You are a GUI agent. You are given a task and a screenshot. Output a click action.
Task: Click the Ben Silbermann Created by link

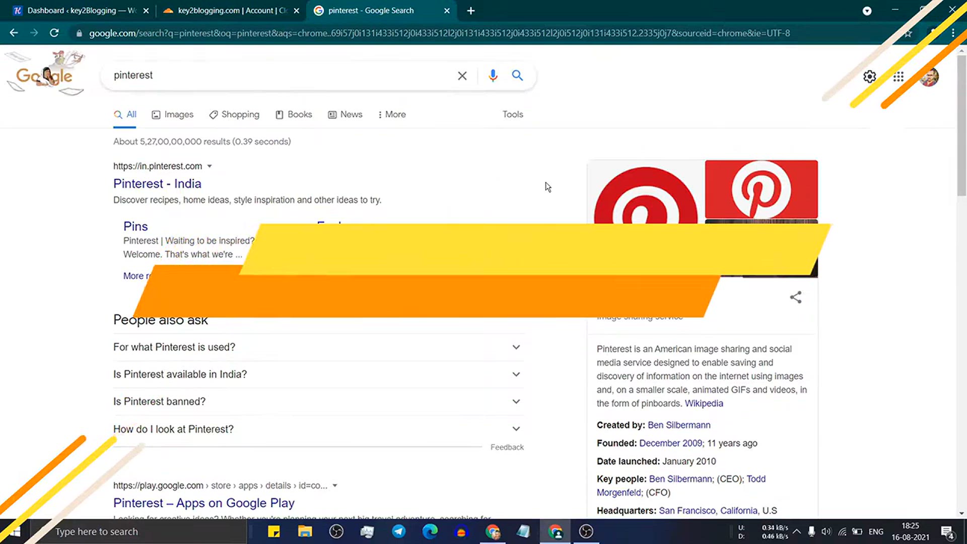679,425
